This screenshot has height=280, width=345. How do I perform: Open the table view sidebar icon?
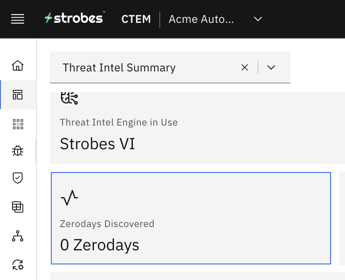click(x=18, y=207)
